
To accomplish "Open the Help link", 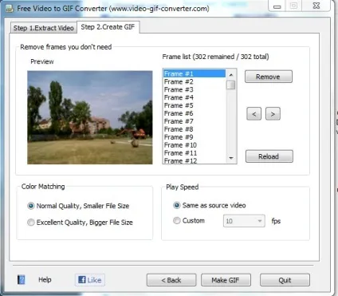I will pos(45,279).
